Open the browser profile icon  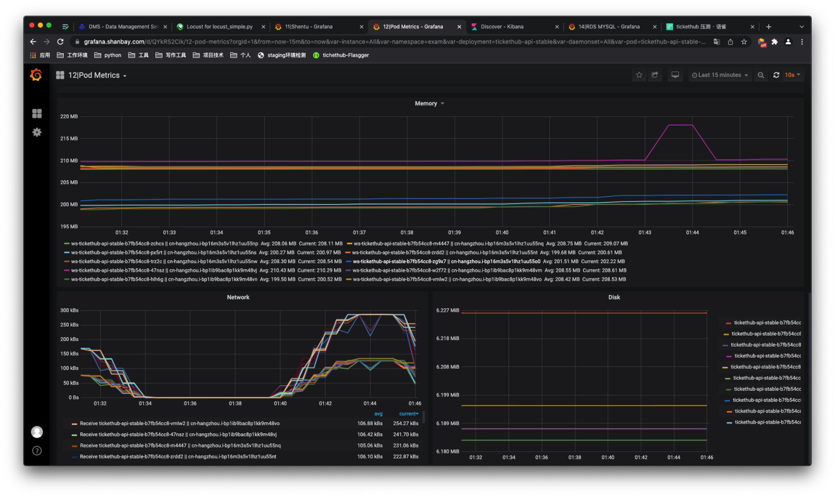pos(788,42)
